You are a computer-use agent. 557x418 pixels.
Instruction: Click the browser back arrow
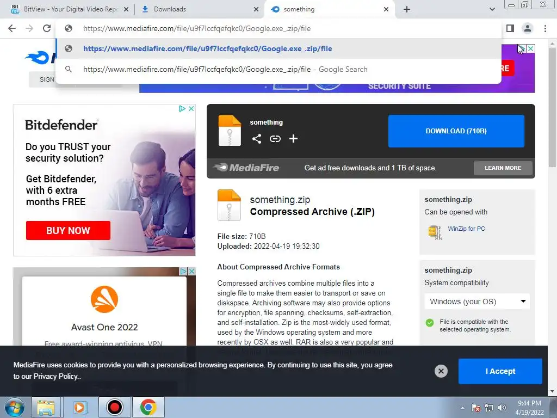(12, 28)
